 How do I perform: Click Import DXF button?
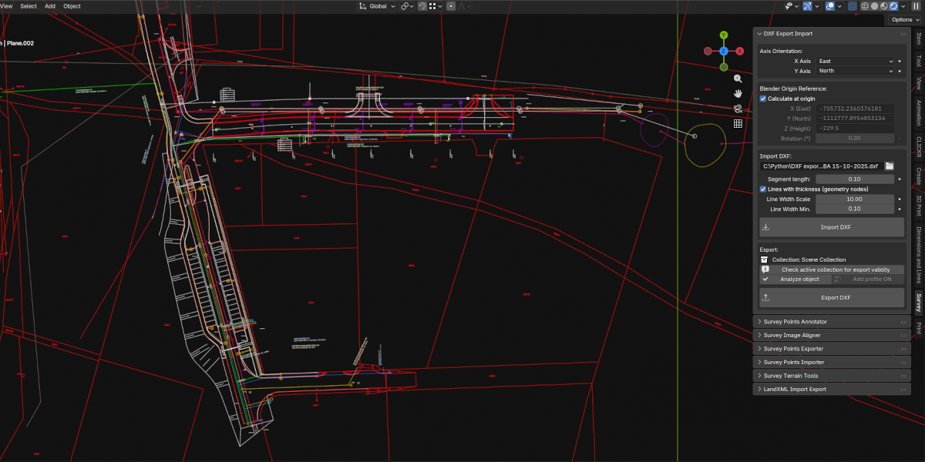pyautogui.click(x=832, y=227)
